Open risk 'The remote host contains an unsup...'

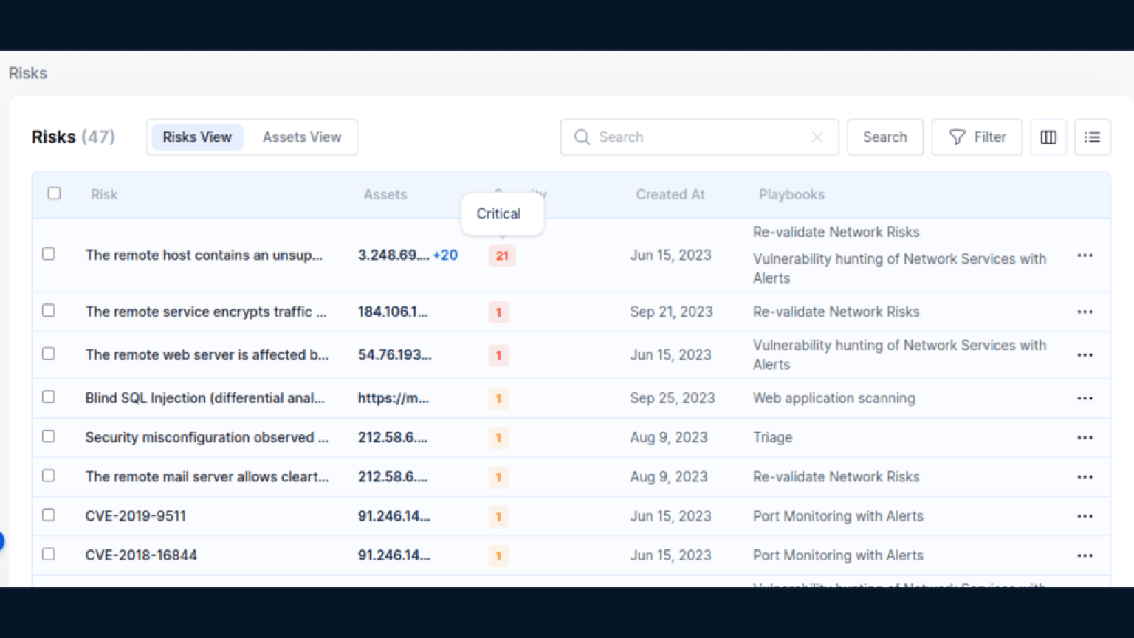pyautogui.click(x=204, y=255)
